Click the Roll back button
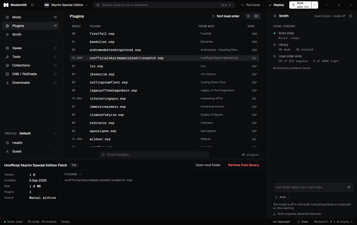The height and width of the screenshot is (225, 357). tap(251, 5)
